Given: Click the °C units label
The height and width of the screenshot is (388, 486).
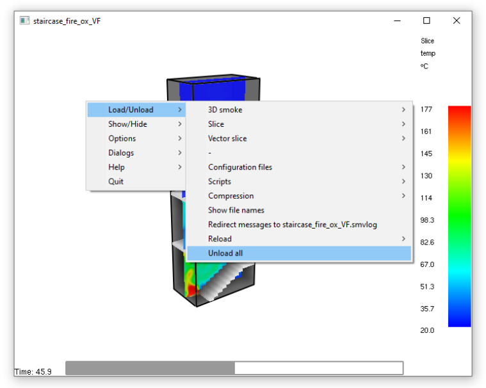Looking at the screenshot, I should pyautogui.click(x=425, y=67).
